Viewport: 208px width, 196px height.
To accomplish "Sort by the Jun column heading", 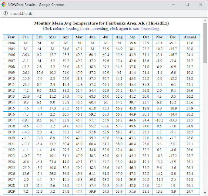I will tap(92, 37).
